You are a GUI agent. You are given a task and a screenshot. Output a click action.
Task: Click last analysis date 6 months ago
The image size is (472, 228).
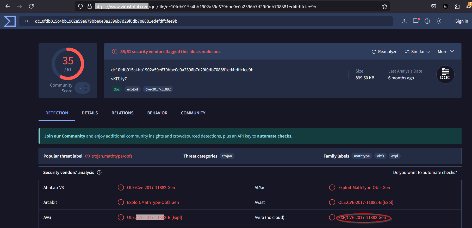pos(401,78)
